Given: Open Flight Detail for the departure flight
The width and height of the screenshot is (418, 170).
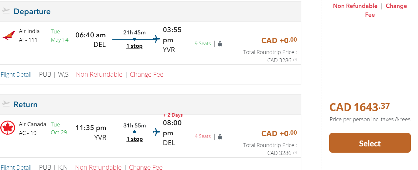Looking at the screenshot, I should (x=16, y=75).
